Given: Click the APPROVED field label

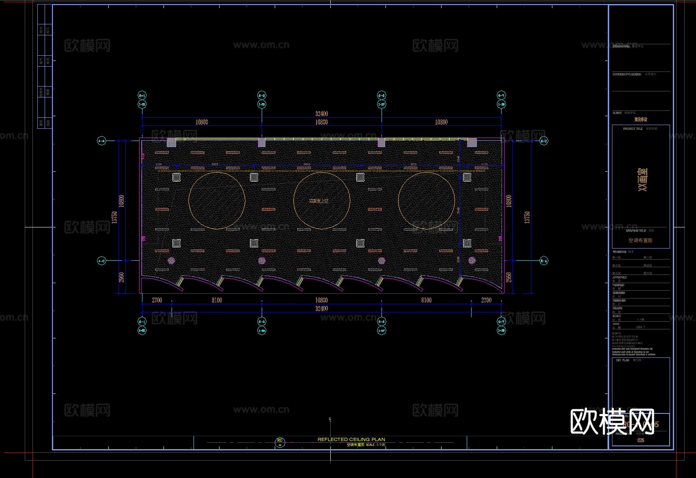Looking at the screenshot, I should tap(619, 277).
